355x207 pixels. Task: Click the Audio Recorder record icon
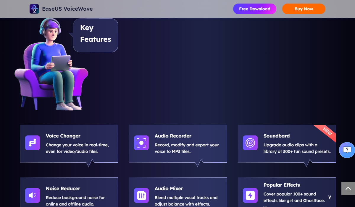141,143
